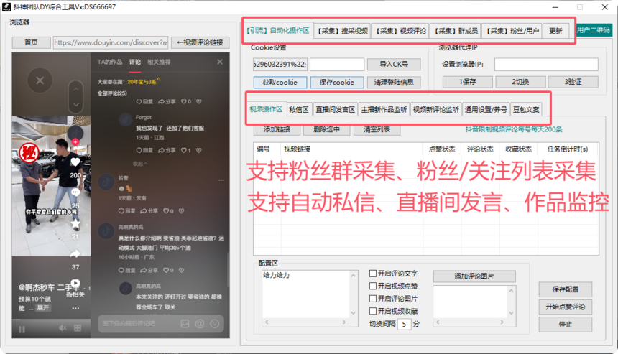Screen dimensions: 618x354
Task: Click the 20年宝马3系 trending search link
Action: [x=142, y=82]
